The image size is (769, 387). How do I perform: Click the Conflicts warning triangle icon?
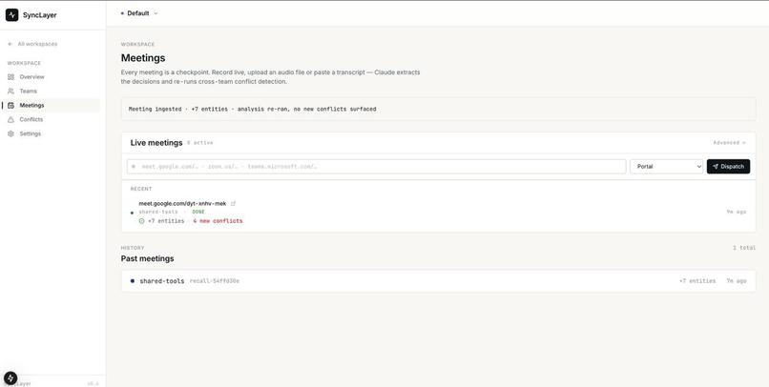[x=10, y=119]
